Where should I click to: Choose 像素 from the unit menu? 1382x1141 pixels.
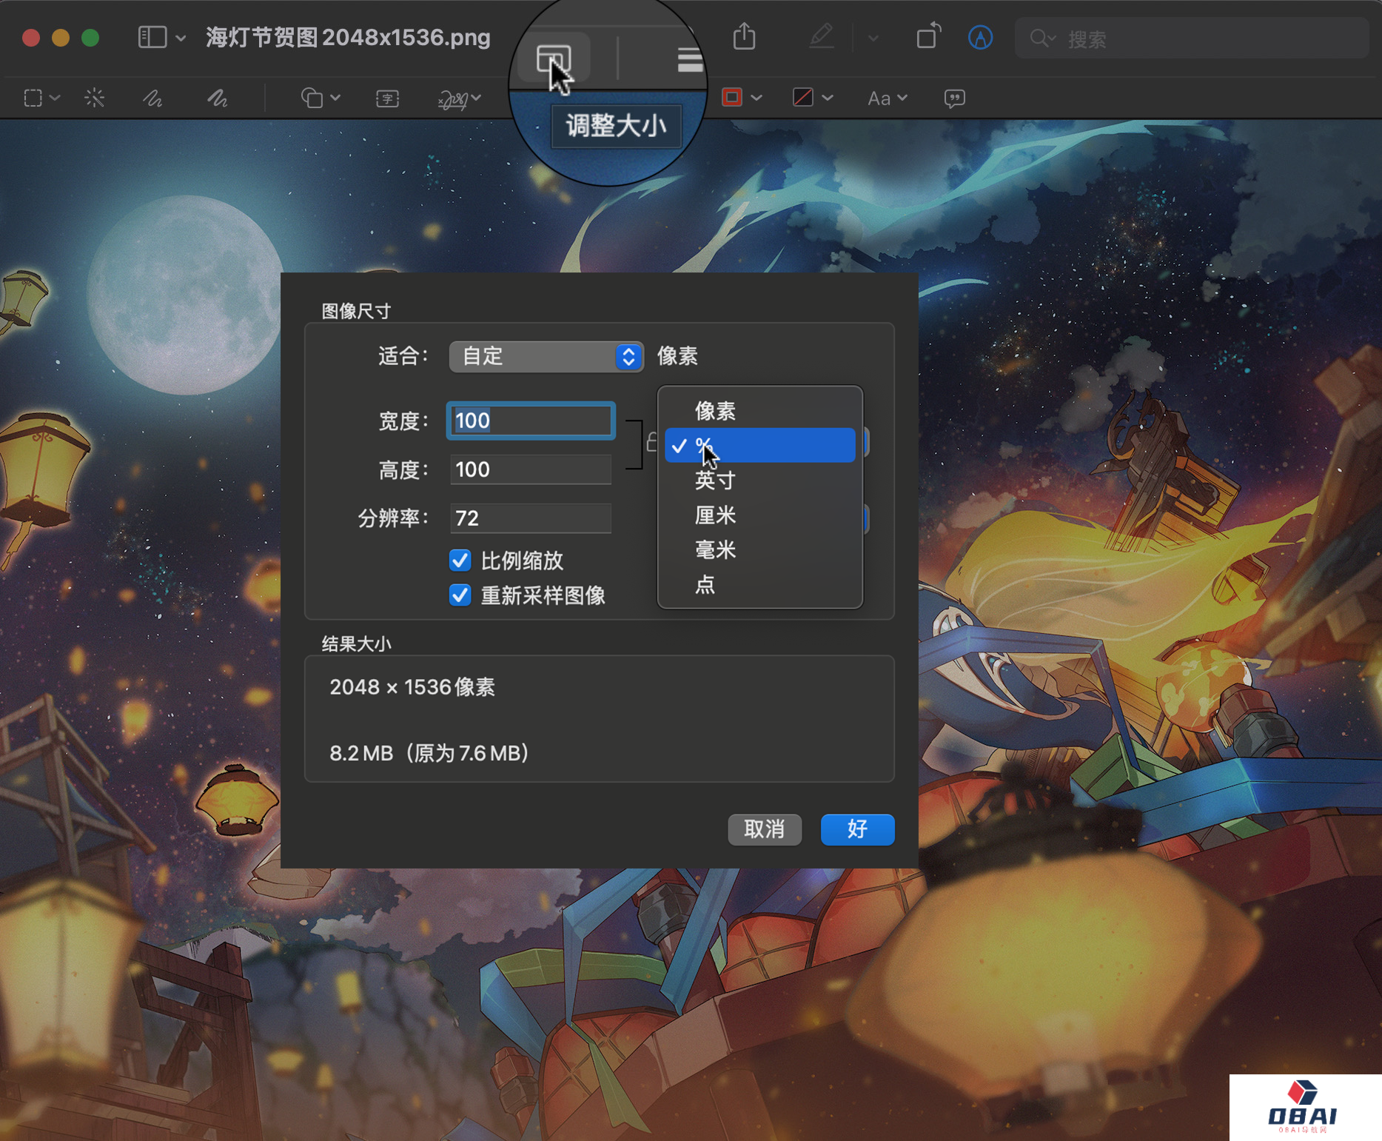tap(714, 411)
